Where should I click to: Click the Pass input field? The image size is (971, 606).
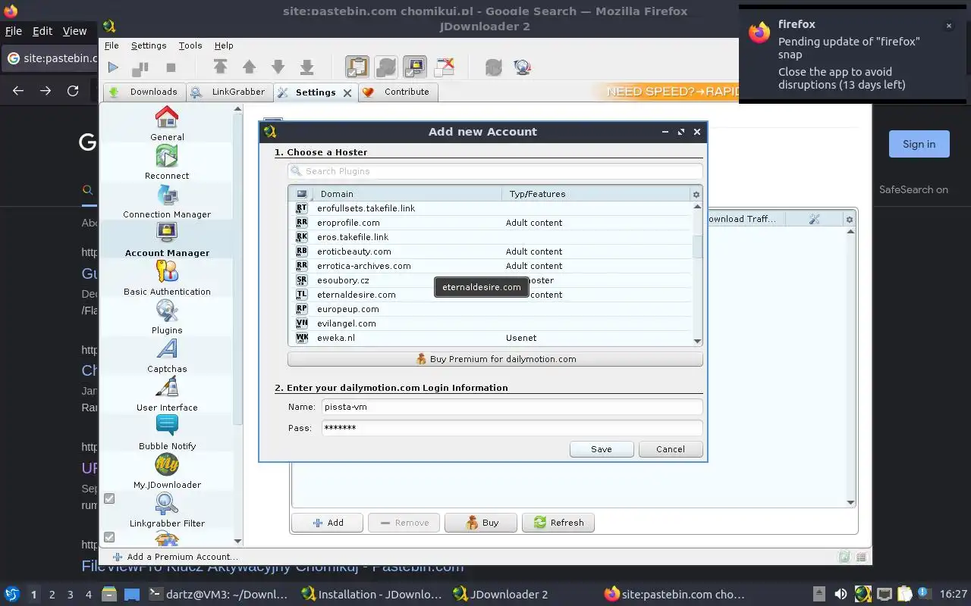pos(512,428)
